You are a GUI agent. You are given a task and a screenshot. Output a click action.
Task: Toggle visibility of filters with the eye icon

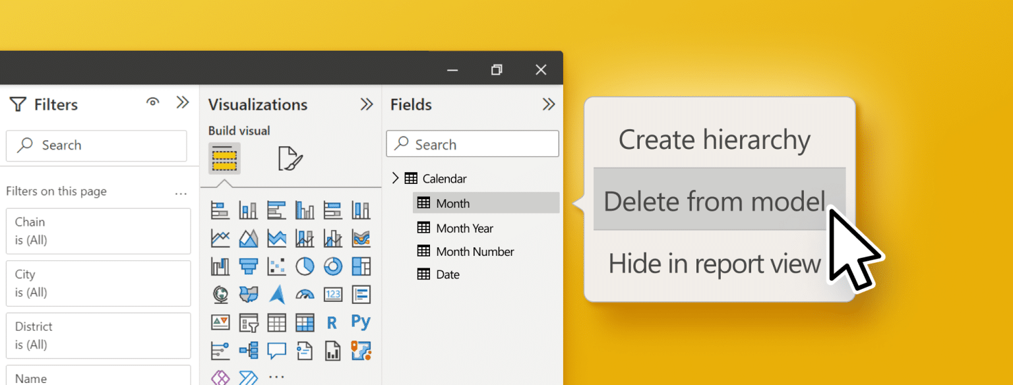[152, 103]
